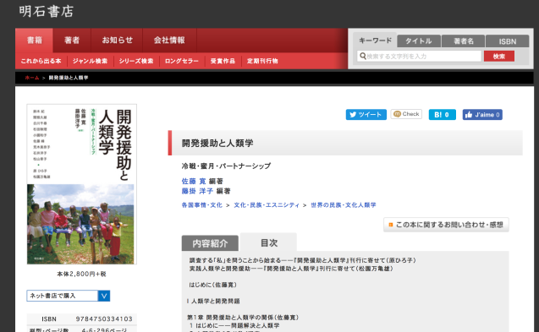
Task: Click the Ⅰ 人類学と開発問題 section line
Action: pos(213,301)
